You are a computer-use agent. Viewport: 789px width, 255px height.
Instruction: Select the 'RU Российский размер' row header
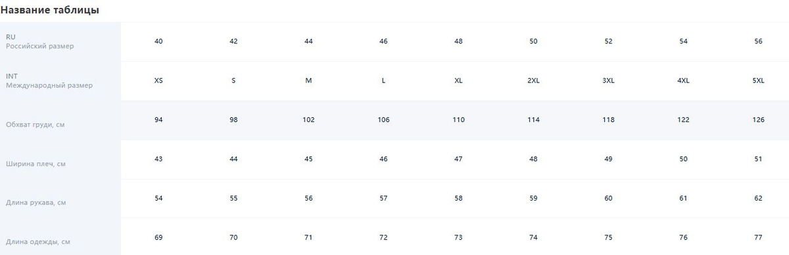pyautogui.click(x=60, y=41)
